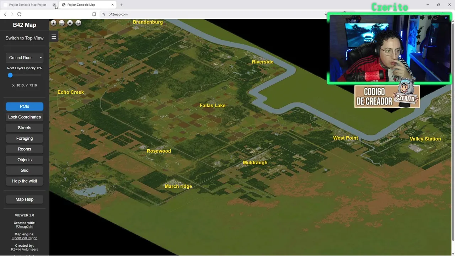Switch to Project Zomboid Map Project tab
The width and height of the screenshot is (455, 256).
pyautogui.click(x=28, y=5)
